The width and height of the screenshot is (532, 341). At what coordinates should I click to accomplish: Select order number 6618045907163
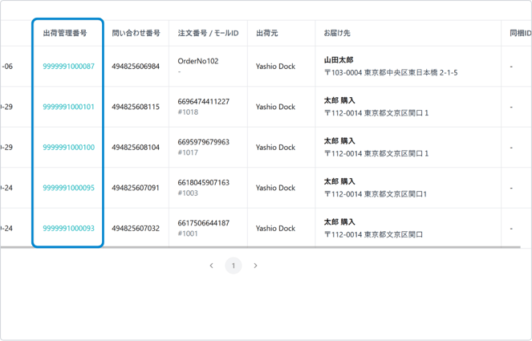tap(203, 182)
